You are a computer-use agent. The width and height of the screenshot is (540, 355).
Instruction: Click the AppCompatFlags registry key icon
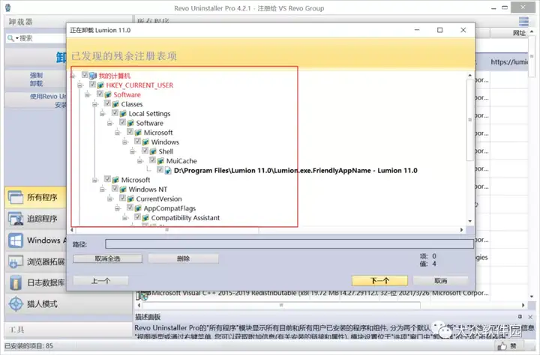(x=138, y=208)
